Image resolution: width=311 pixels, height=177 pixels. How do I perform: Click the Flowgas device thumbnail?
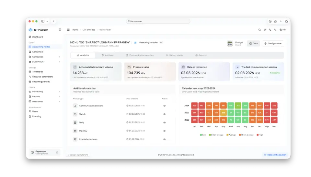click(230, 44)
